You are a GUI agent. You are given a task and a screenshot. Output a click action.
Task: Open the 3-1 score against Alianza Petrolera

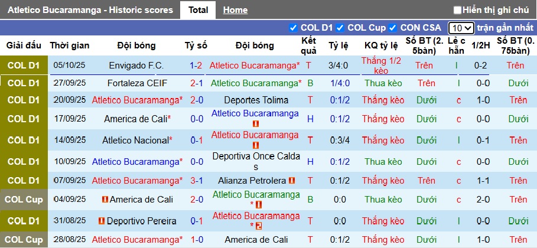pos(196,181)
